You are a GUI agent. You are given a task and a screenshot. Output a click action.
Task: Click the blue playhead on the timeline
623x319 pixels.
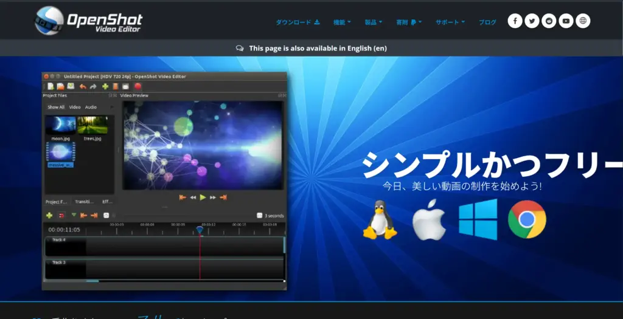click(200, 230)
